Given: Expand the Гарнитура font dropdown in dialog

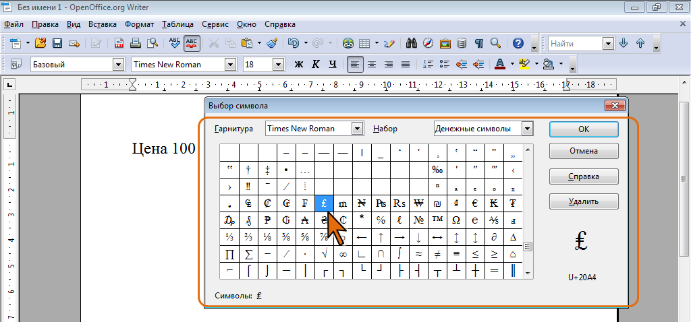Looking at the screenshot, I should [x=358, y=129].
